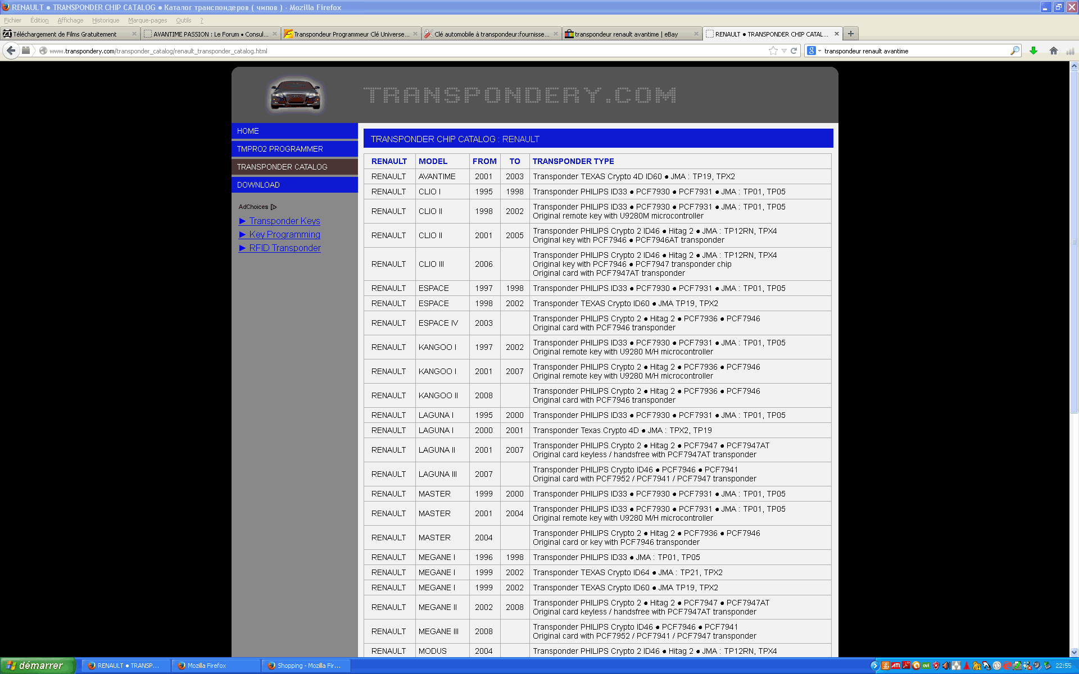
Task: Bookmark this page with the star icon
Action: [773, 51]
